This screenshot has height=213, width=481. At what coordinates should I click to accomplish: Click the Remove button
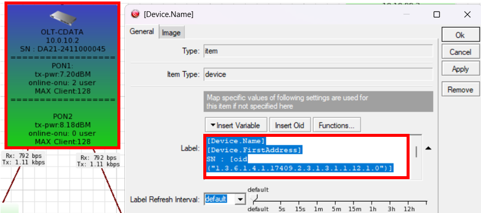[460, 90]
